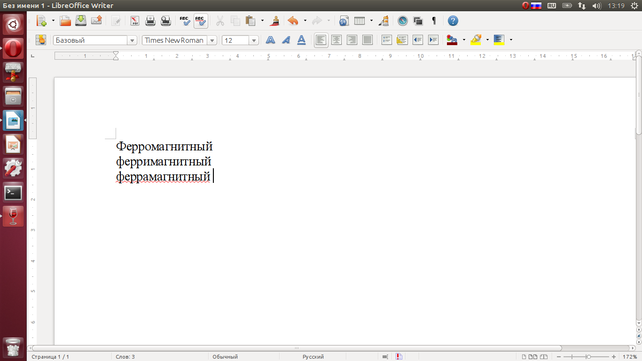Click the Print document icon
This screenshot has height=361, width=642.
click(150, 21)
